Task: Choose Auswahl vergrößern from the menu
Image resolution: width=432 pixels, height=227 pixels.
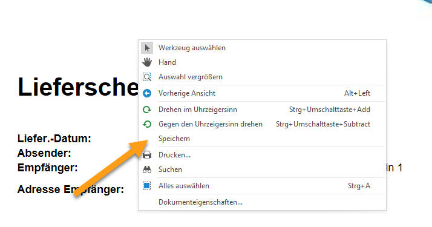Action: [x=262, y=77]
